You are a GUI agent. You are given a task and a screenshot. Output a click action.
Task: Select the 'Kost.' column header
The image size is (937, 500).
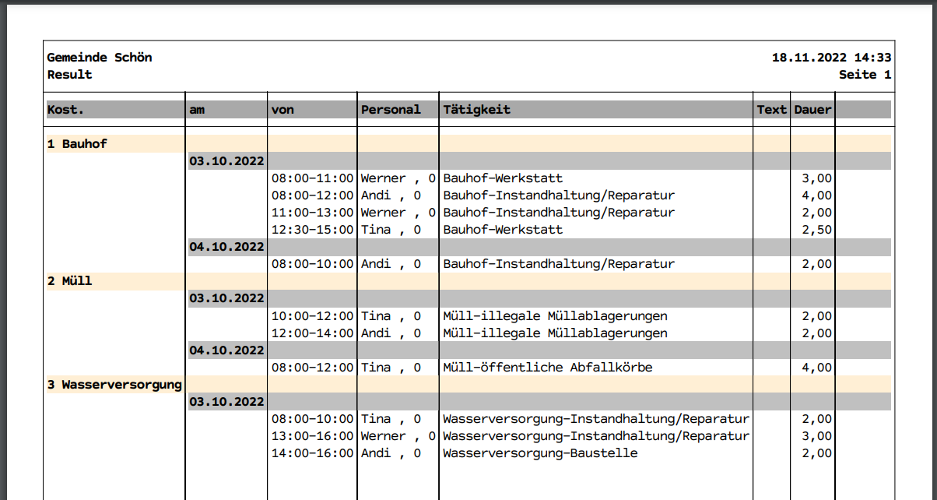pyautogui.click(x=65, y=110)
